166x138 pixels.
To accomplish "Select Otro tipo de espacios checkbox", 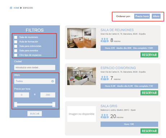I will [x=16, y=55].
